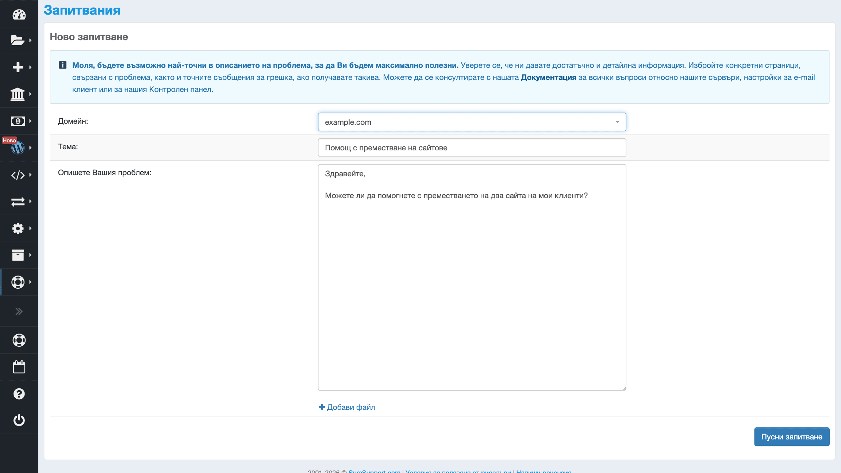Click the money bill sidebar icon
841x473 pixels.
[18, 121]
